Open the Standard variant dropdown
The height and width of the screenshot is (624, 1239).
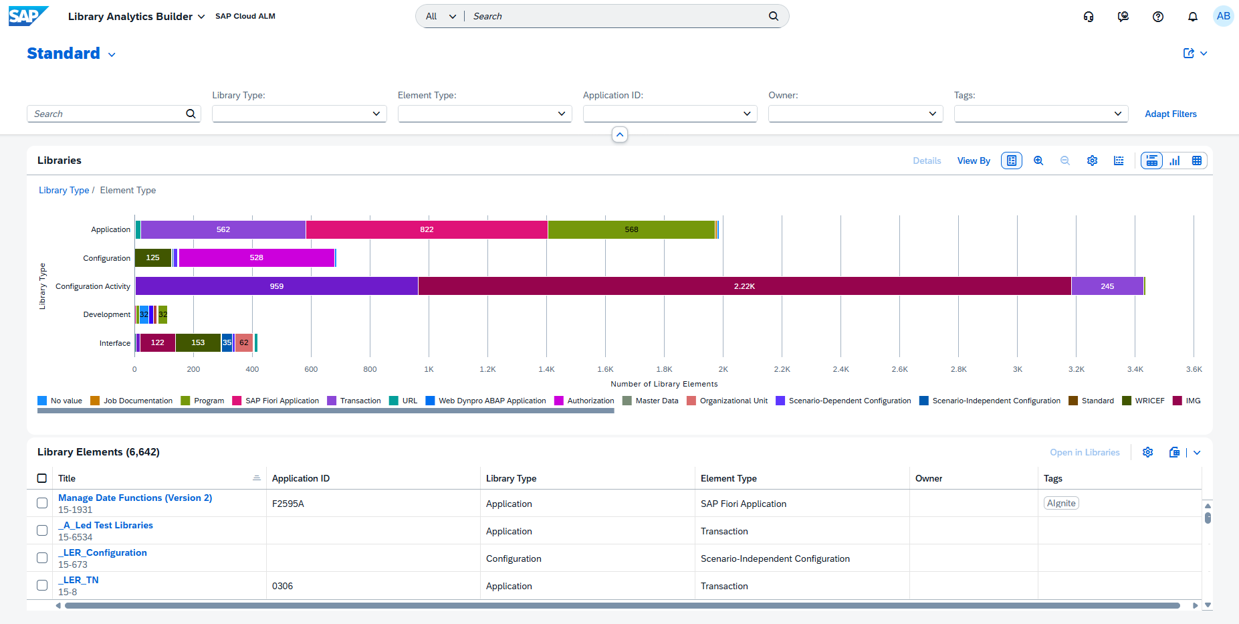click(112, 55)
